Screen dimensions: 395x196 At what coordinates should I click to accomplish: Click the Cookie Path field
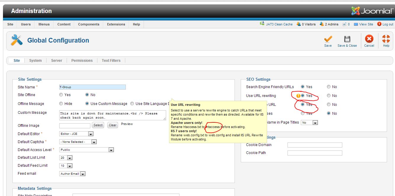[x=315, y=153]
